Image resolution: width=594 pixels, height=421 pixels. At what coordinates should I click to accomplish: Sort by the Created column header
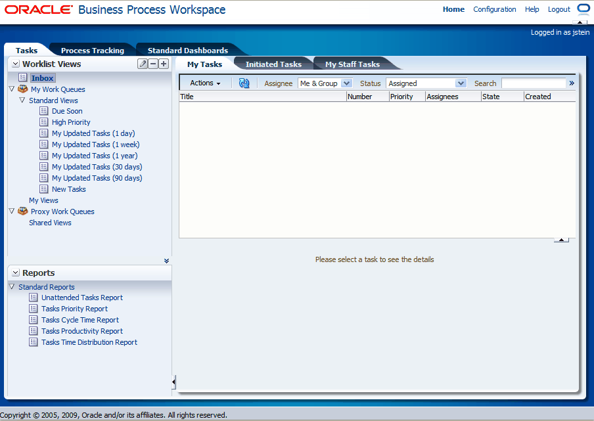(x=550, y=97)
